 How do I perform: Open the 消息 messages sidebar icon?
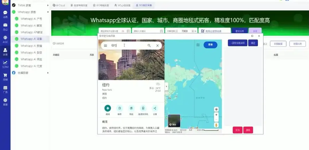point(5,13)
